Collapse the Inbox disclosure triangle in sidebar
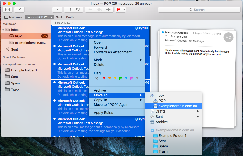The width and height of the screenshot is (243, 156). [3, 30]
